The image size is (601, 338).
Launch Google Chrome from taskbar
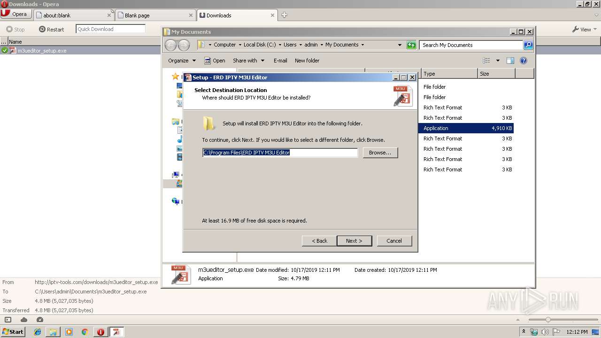(x=85, y=332)
